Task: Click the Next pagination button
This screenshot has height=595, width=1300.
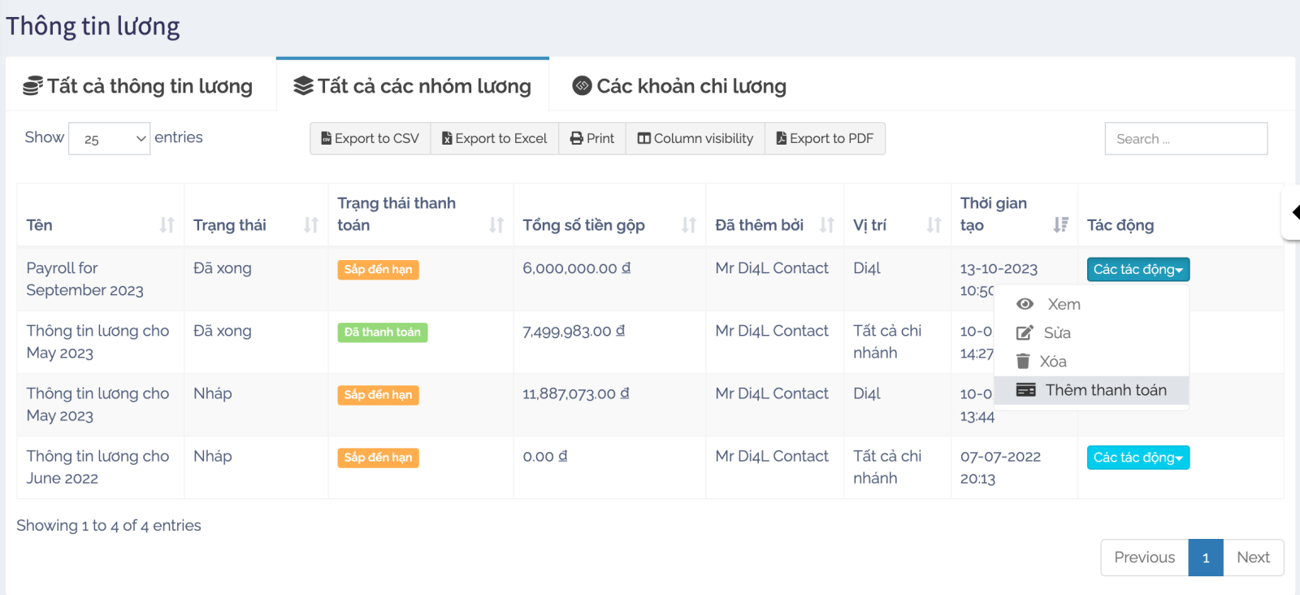Action: click(1252, 558)
